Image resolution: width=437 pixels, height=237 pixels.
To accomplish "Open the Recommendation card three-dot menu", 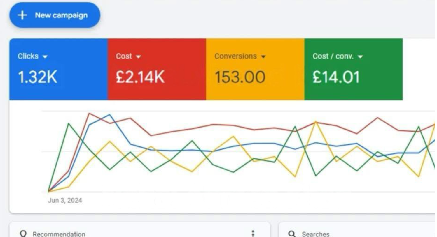I will click(253, 233).
